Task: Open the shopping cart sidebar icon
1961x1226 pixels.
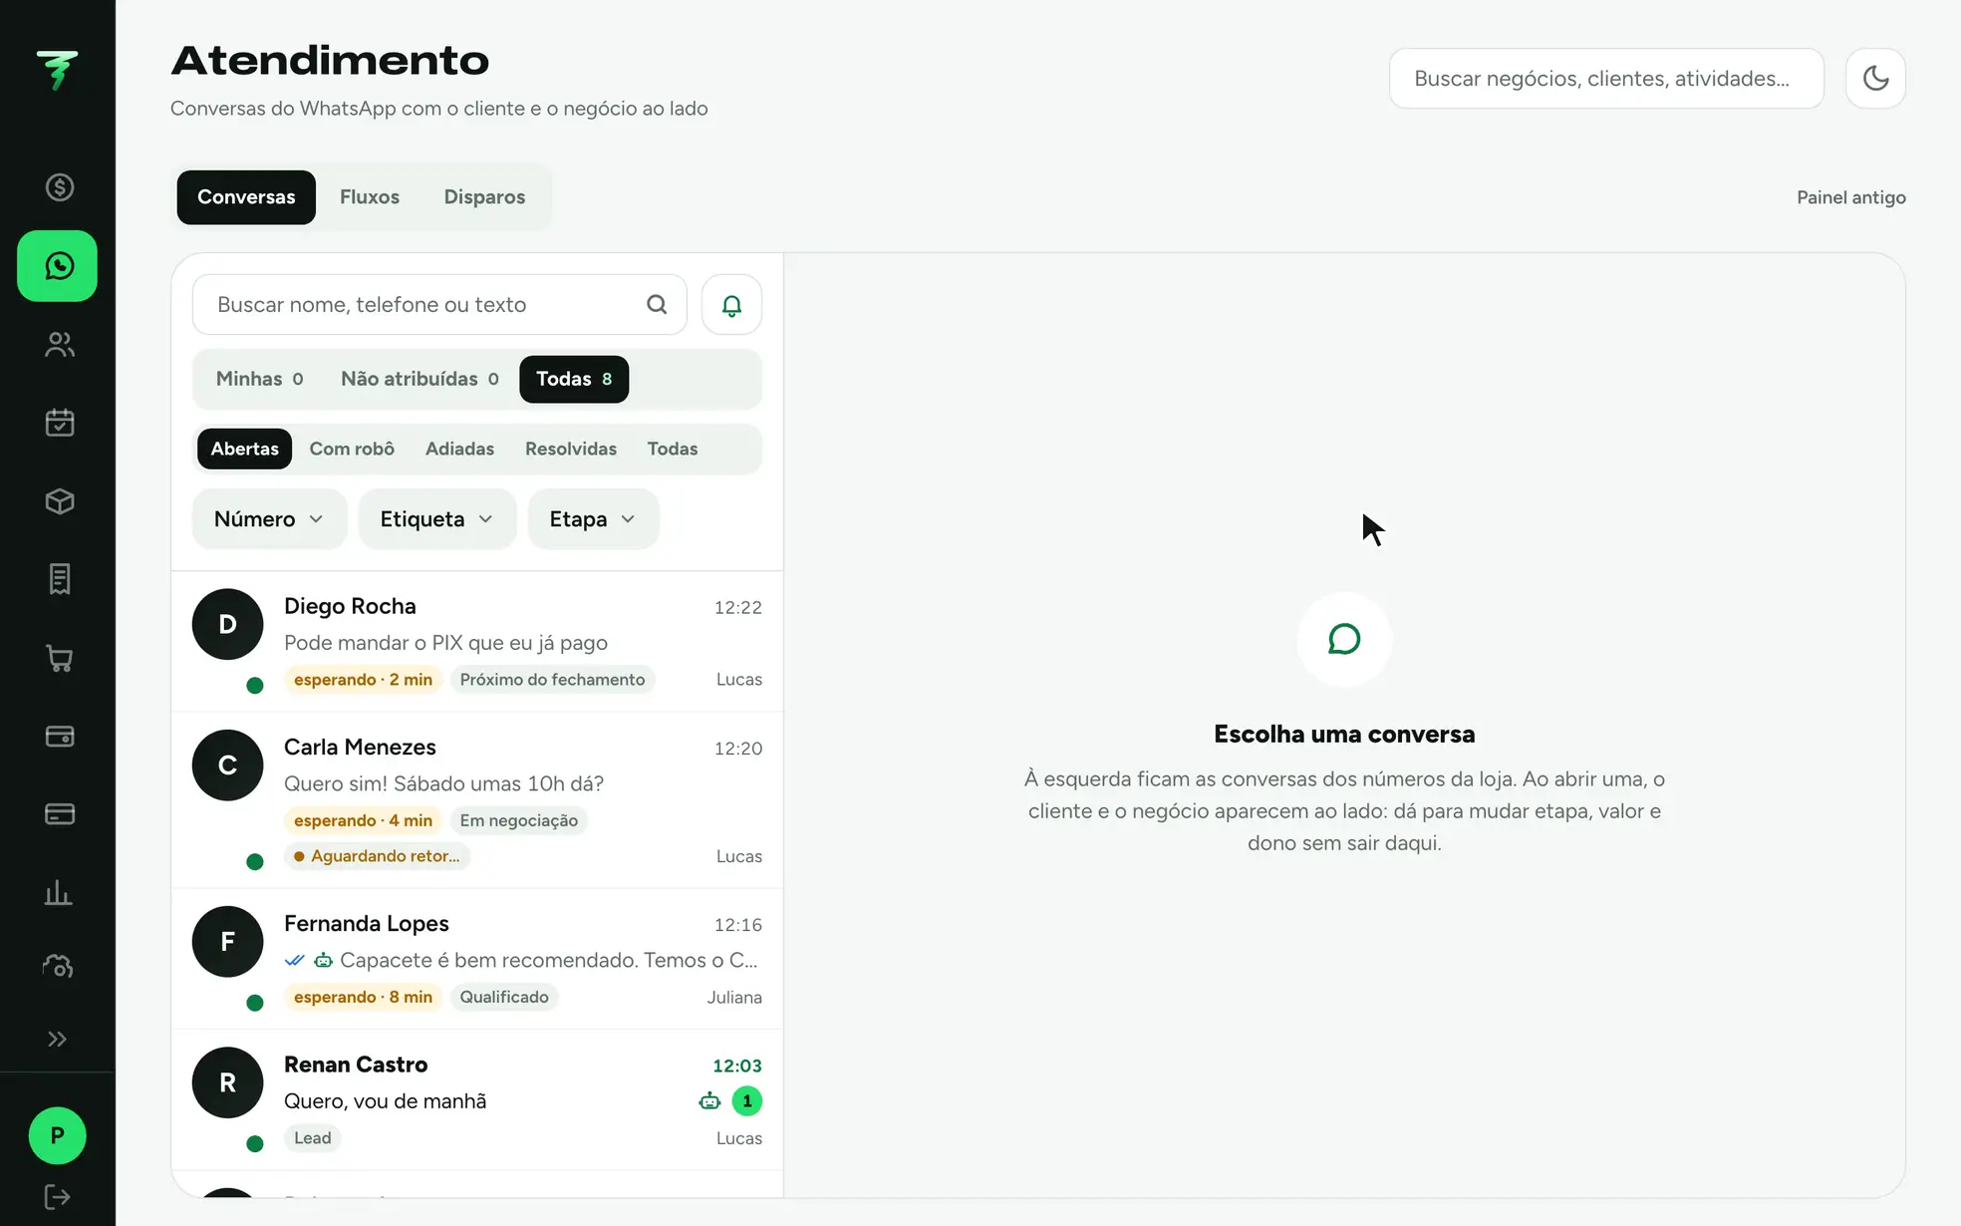Action: tap(59, 658)
